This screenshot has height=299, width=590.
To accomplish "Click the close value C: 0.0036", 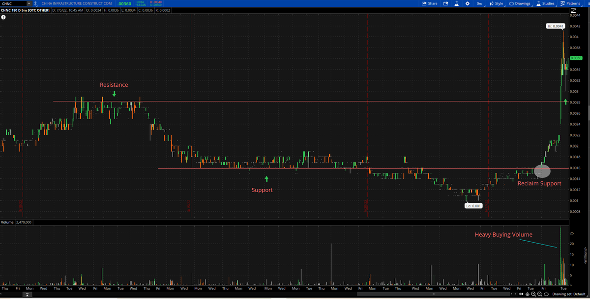I will pos(146,10).
